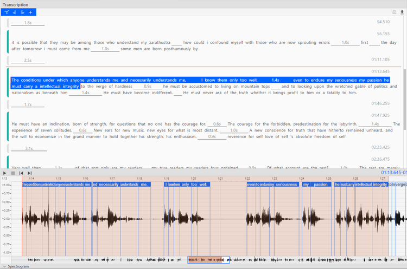This screenshot has width=407, height=269.
Task: Select the timestamp 56.155
Action: pos(383,34)
